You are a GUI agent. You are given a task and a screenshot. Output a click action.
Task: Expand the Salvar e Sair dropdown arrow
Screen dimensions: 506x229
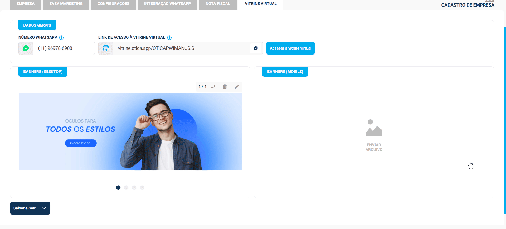(44, 208)
